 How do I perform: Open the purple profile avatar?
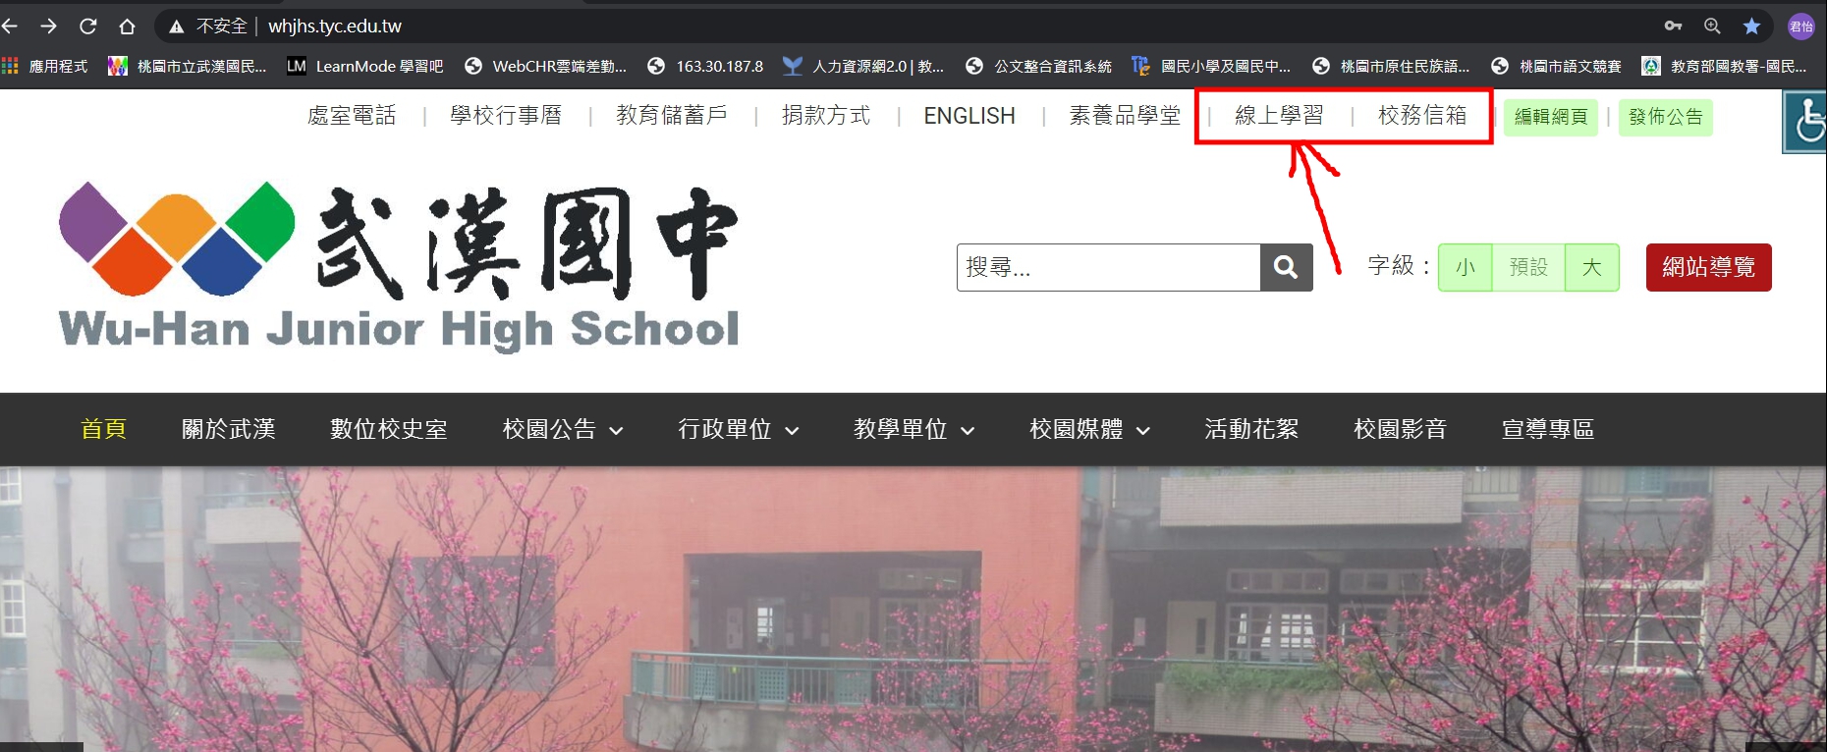(1800, 27)
